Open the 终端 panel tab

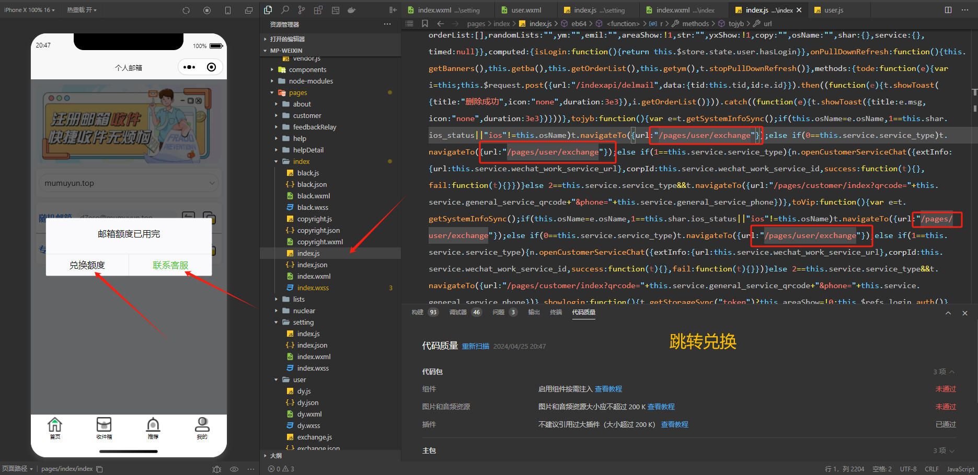point(556,312)
